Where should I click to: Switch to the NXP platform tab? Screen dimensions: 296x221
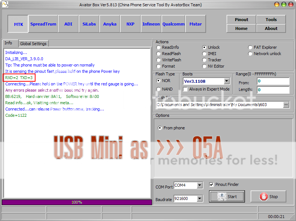pyautogui.click(x=130, y=24)
